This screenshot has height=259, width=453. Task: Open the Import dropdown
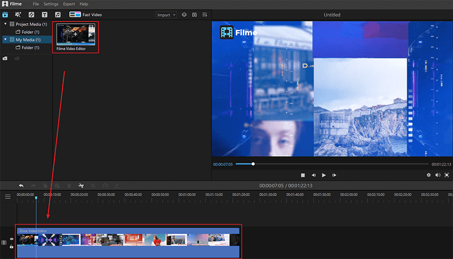click(166, 15)
